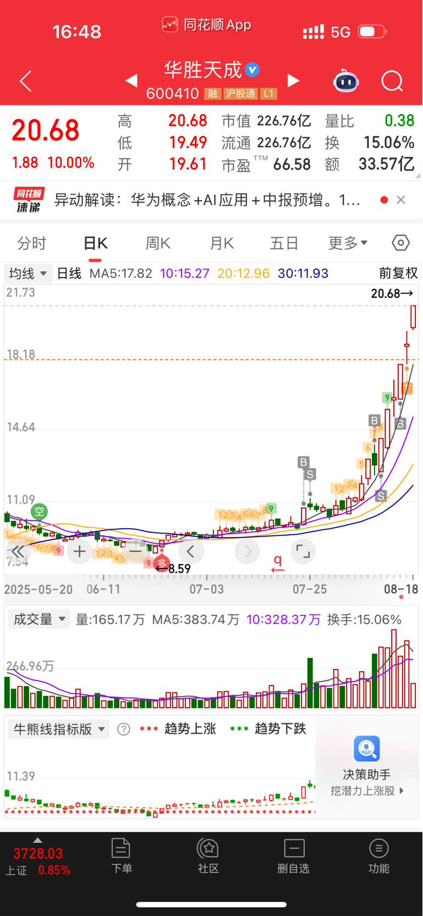Tap the red q event marker
The width and height of the screenshot is (423, 916).
pyautogui.click(x=278, y=563)
